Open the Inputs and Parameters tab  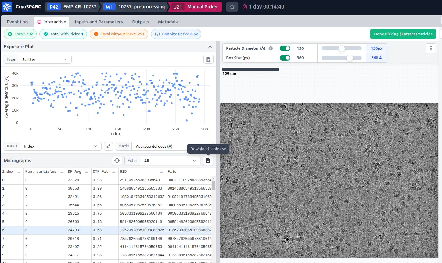coord(99,22)
